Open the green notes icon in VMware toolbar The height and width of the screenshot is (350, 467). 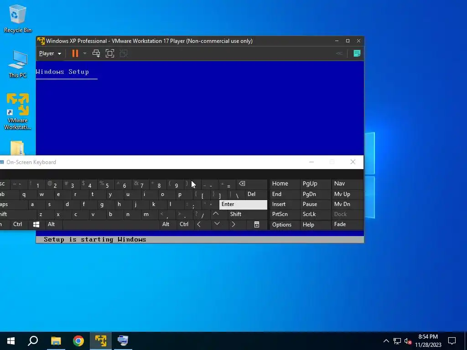[x=357, y=54]
